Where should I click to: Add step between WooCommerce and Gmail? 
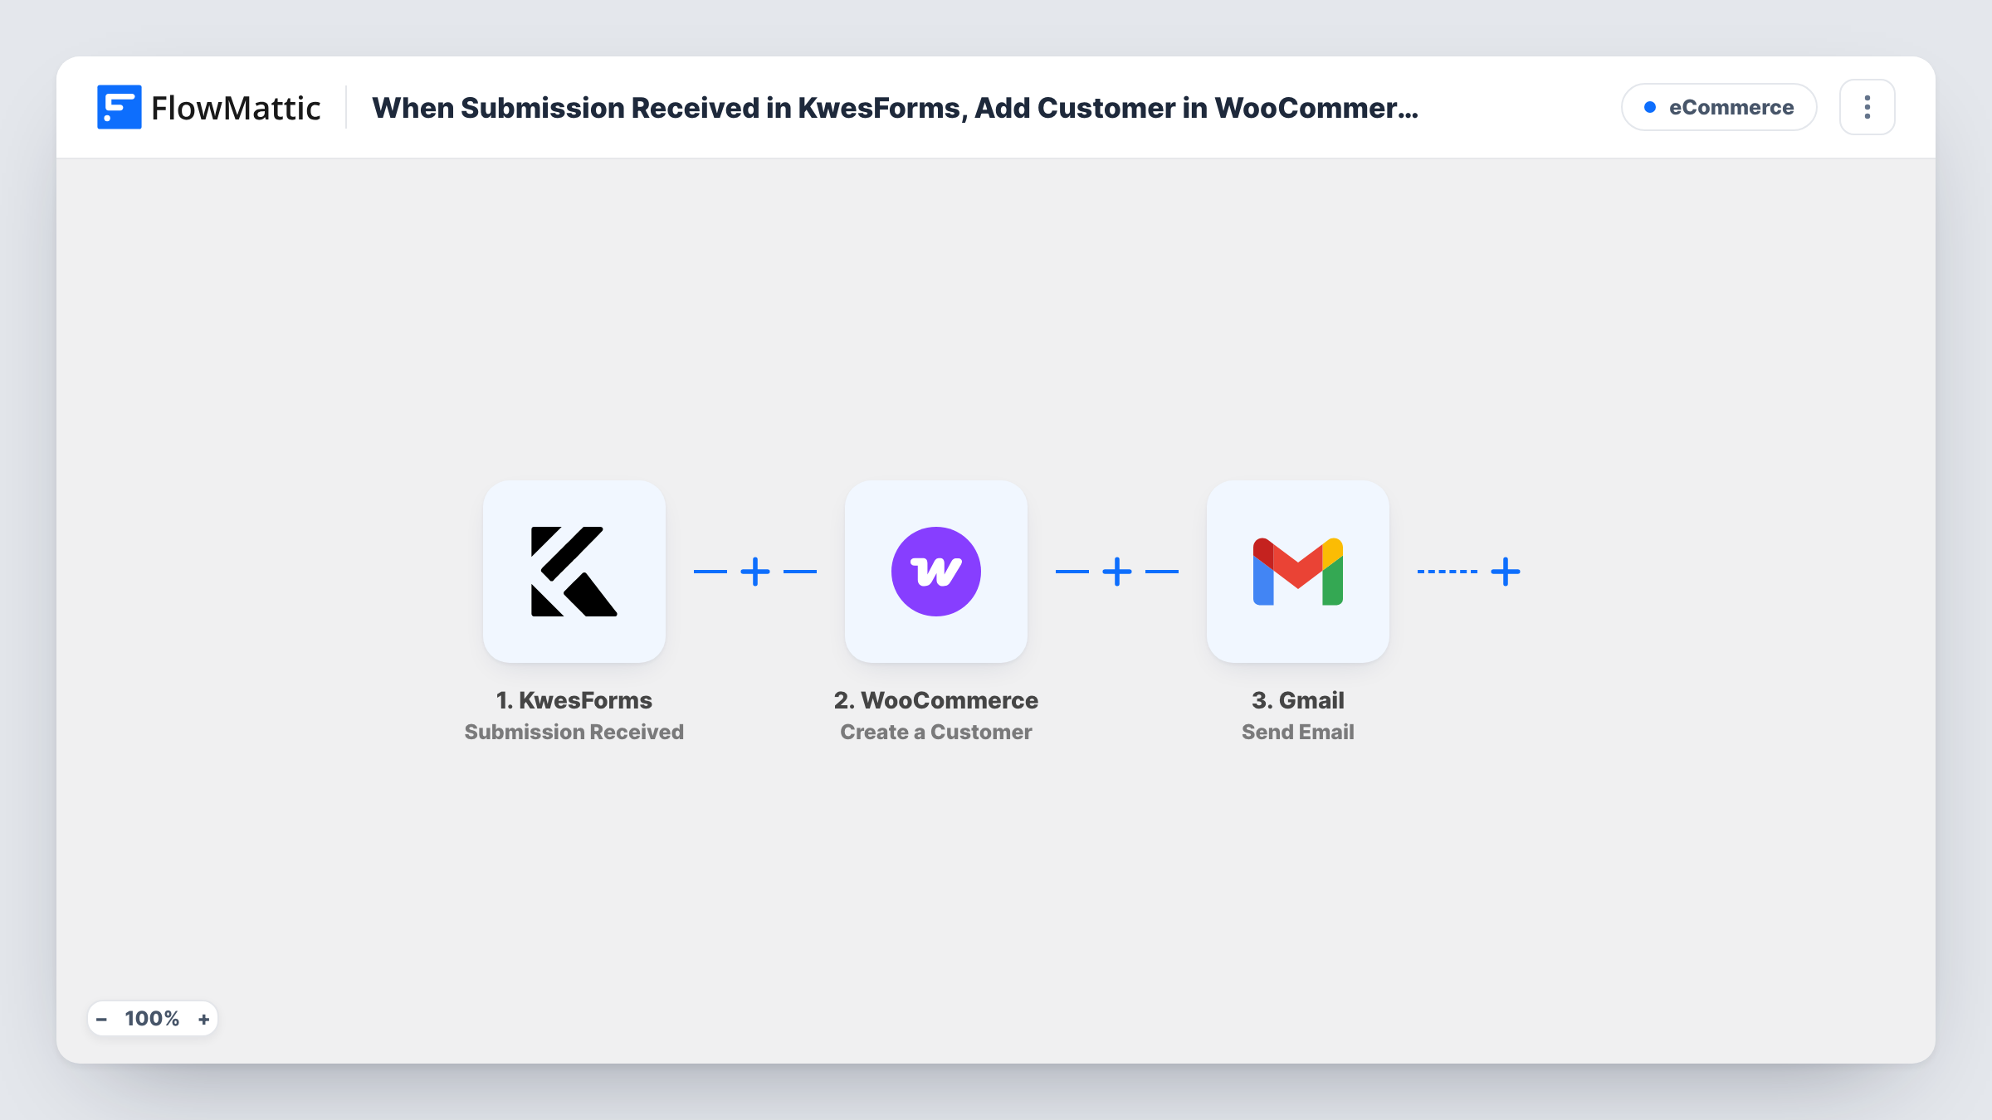1117,572
